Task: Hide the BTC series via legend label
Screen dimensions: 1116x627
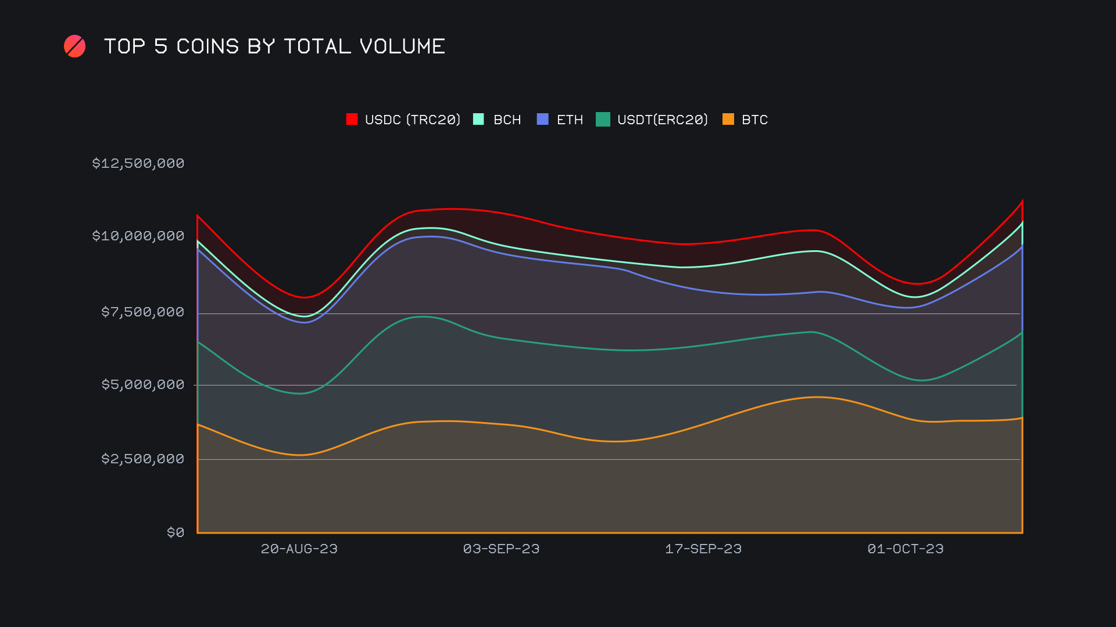Action: point(754,120)
